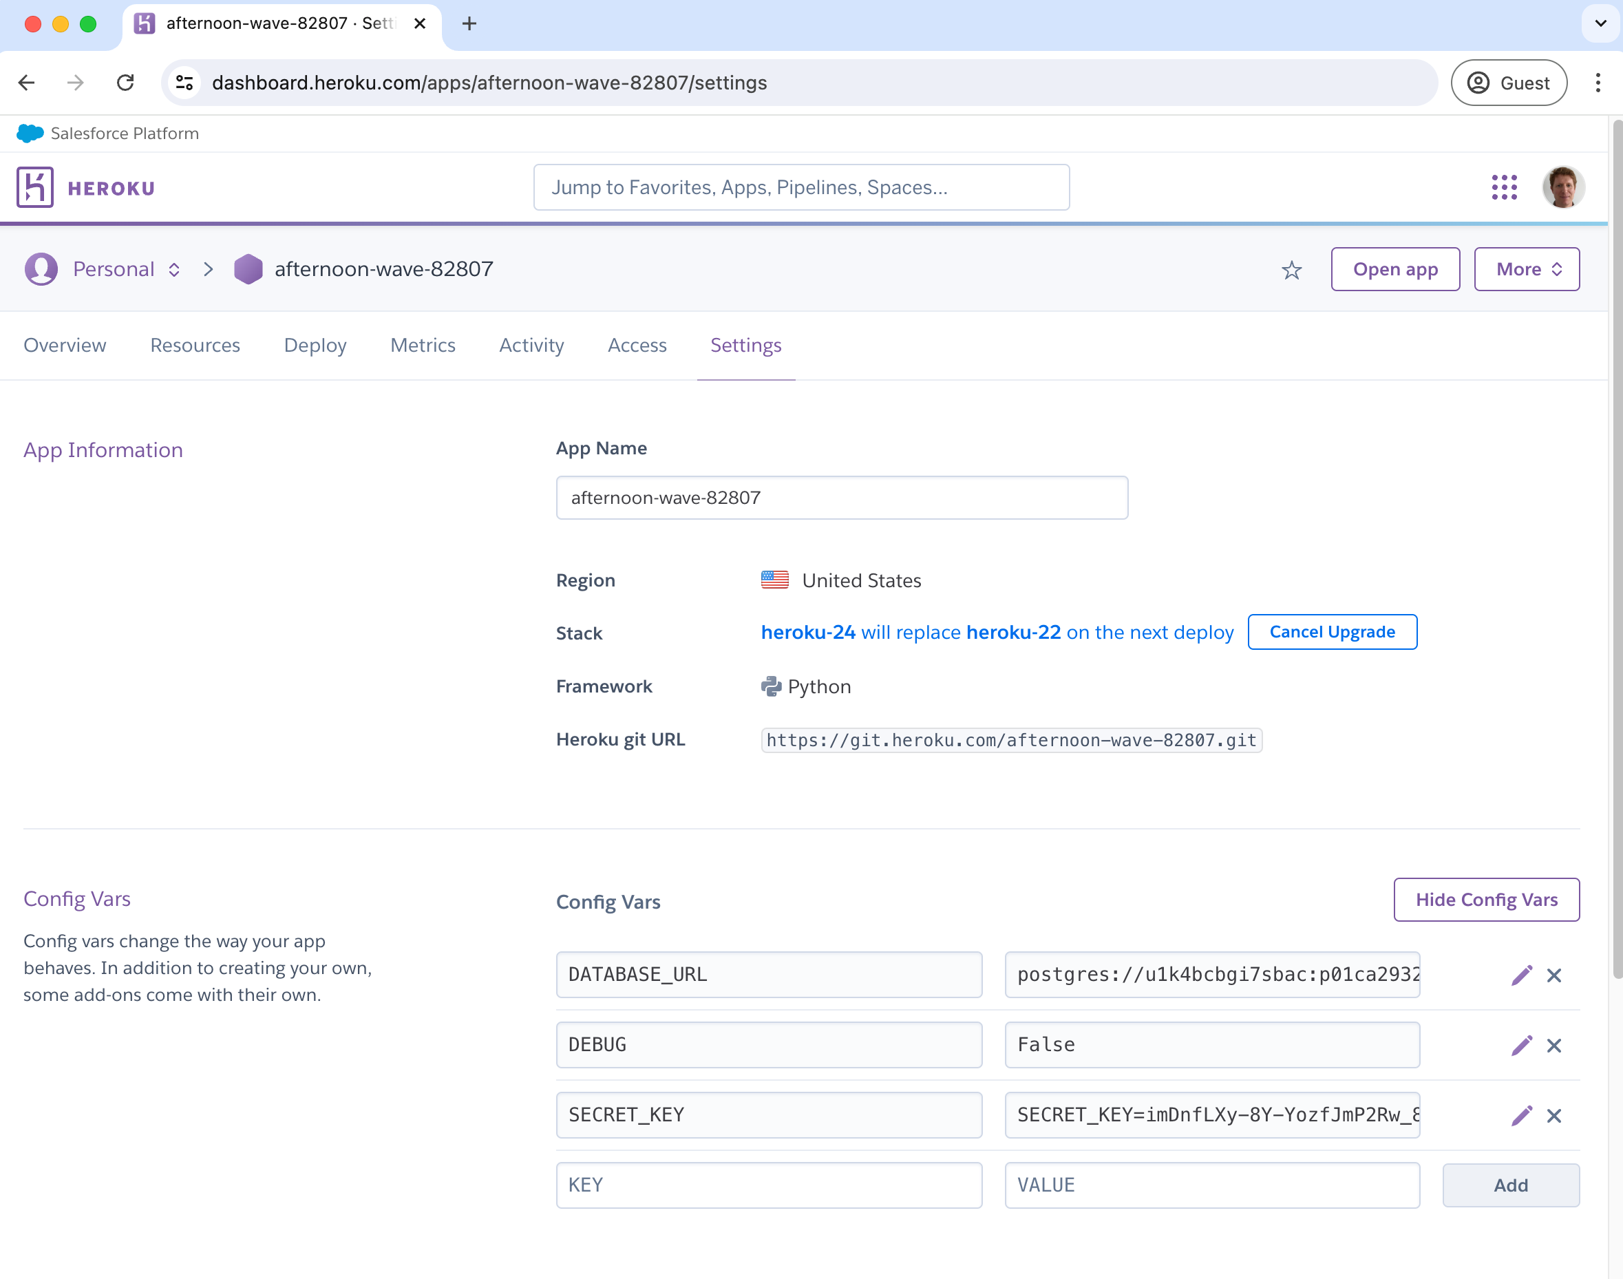Switch to the Access tab

click(637, 345)
